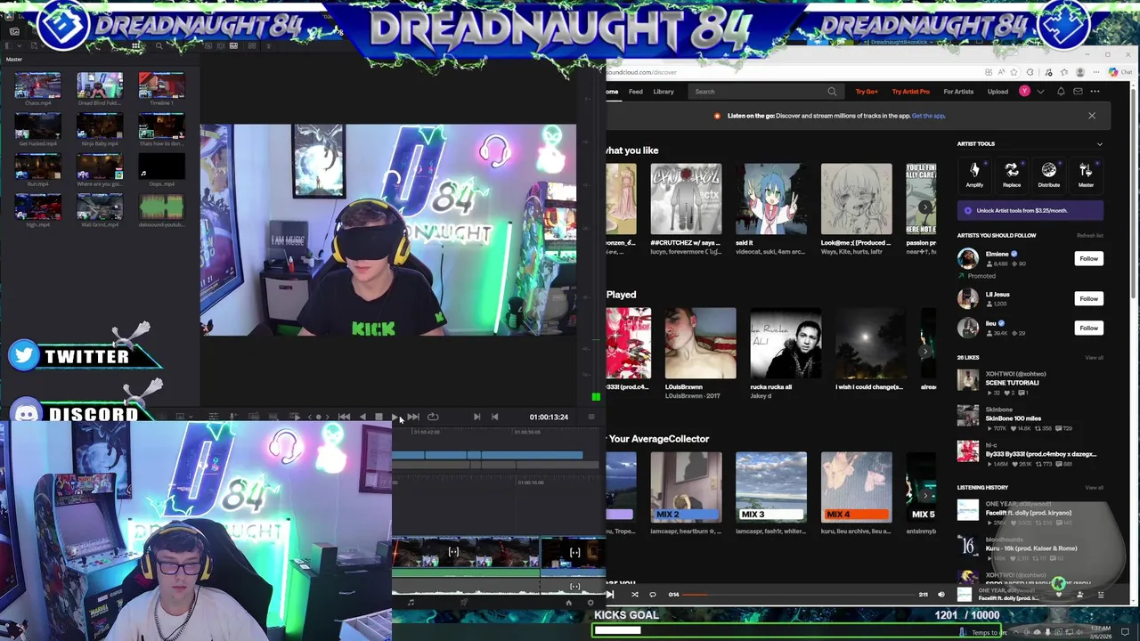Click the Try Artist Pro link
Viewport: 1140px width, 641px height.
click(910, 91)
